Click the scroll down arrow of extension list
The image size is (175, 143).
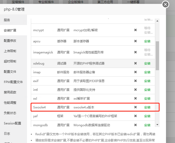point(157,125)
